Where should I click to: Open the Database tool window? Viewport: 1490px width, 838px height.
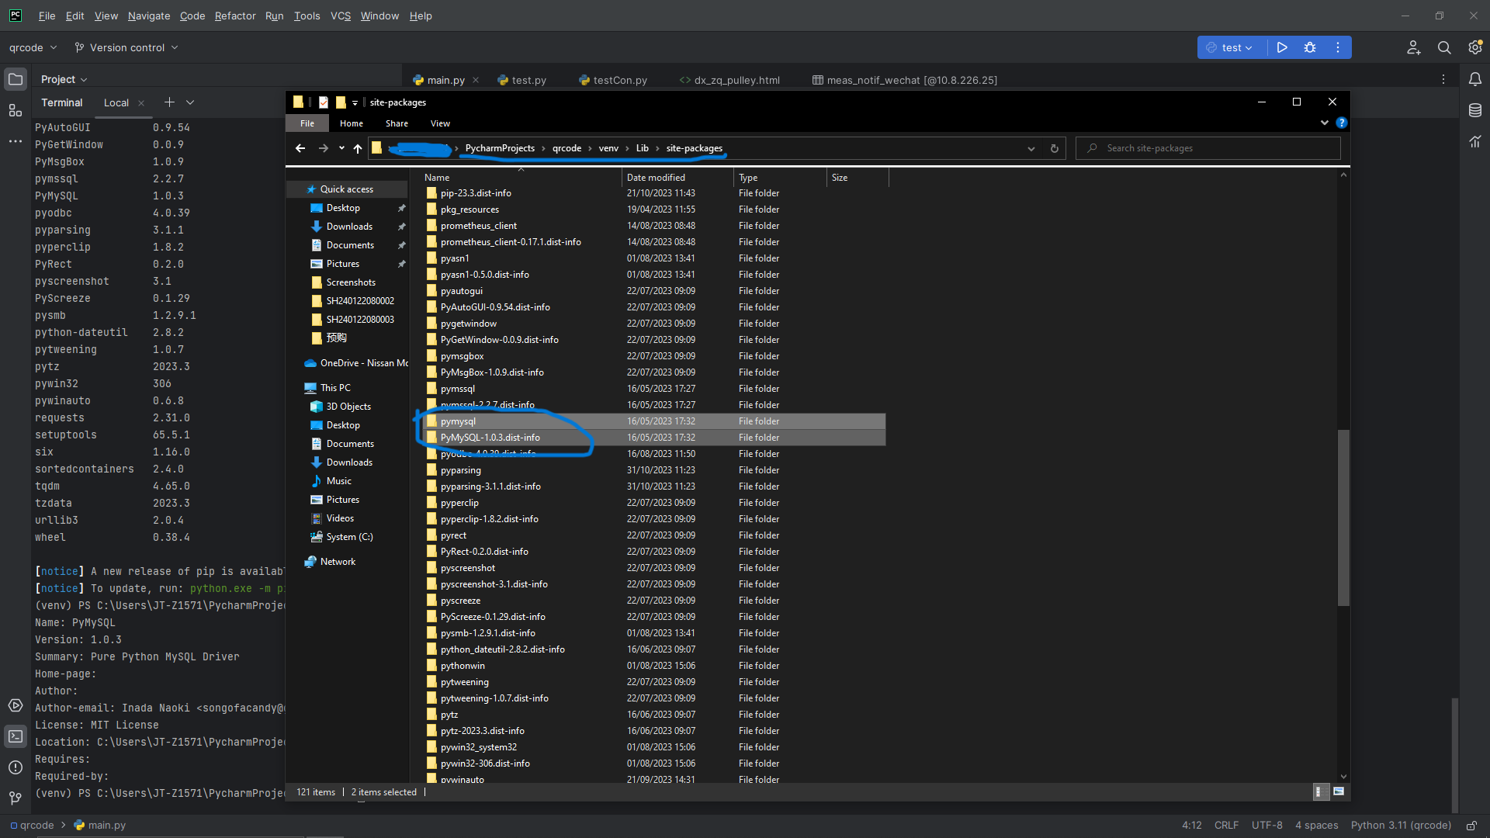(1475, 110)
